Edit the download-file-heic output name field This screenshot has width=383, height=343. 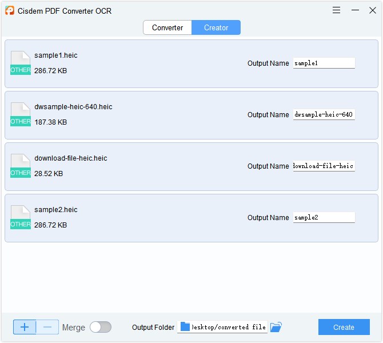pos(324,166)
